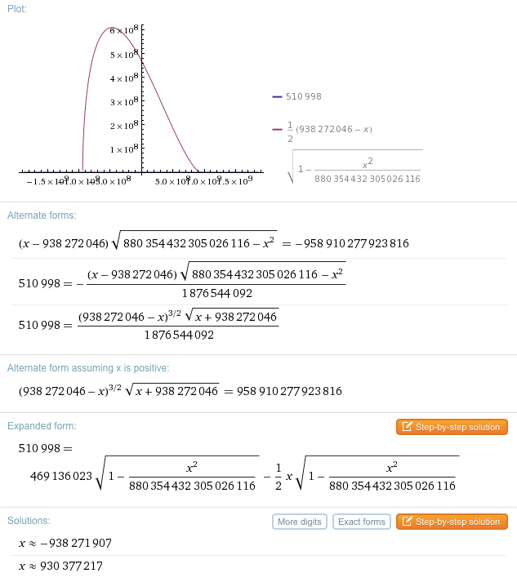Image resolution: width=517 pixels, height=582 pixels.
Task: Click the expanded form equation starting 469 136 023
Action: [238, 474]
